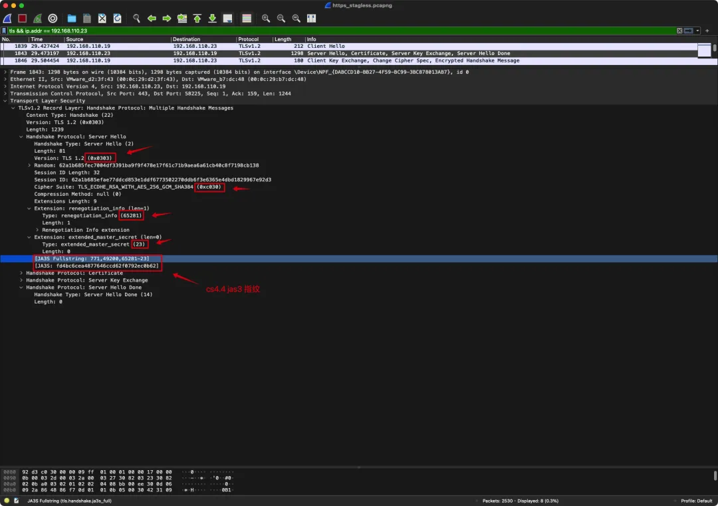Toggle packet list colorization
Image resolution: width=718 pixels, height=506 pixels.
coord(247,19)
